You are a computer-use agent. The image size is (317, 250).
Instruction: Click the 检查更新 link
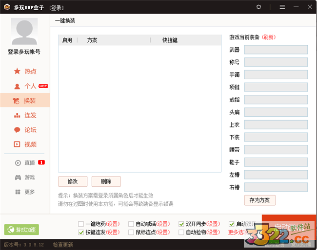pyautogui.click(x=63, y=245)
